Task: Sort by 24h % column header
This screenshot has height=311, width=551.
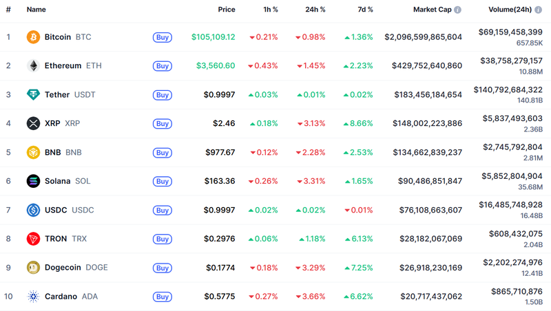Action: pos(315,10)
